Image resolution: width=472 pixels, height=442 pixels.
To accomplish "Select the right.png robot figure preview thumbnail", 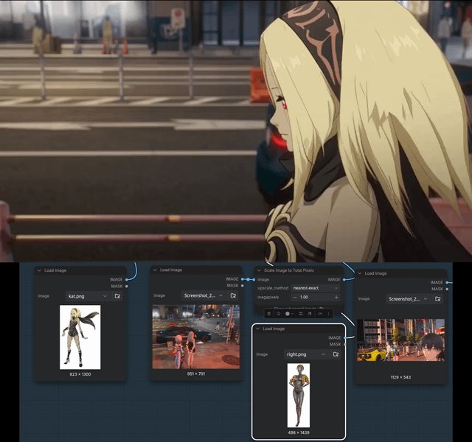I will 298,396.
